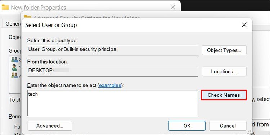Select the bottom group icon in the list
The height and width of the screenshot is (135, 270).
click(x=15, y=75)
